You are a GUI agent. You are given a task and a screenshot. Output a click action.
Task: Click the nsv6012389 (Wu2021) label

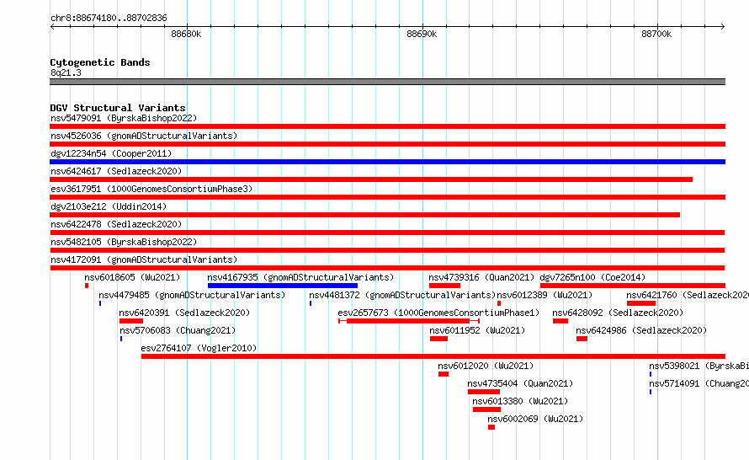[x=544, y=295]
